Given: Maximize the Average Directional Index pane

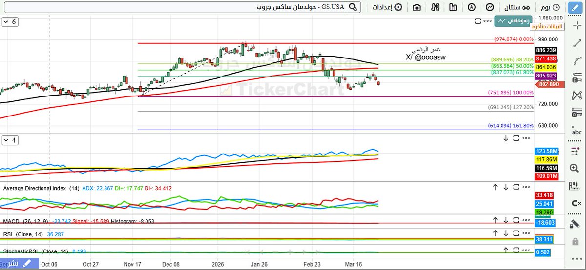Looking at the screenshot, I should [516, 187].
